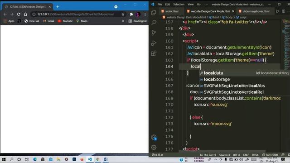Open Microsoft Edge from taskbar
This screenshot has width=290, height=163.
click(35, 159)
